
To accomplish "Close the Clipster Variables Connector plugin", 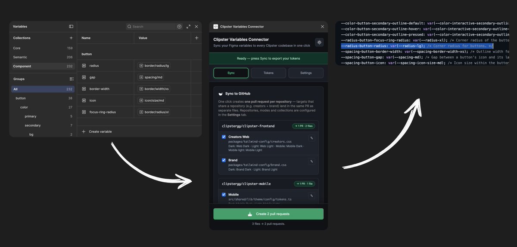I will click(x=322, y=27).
